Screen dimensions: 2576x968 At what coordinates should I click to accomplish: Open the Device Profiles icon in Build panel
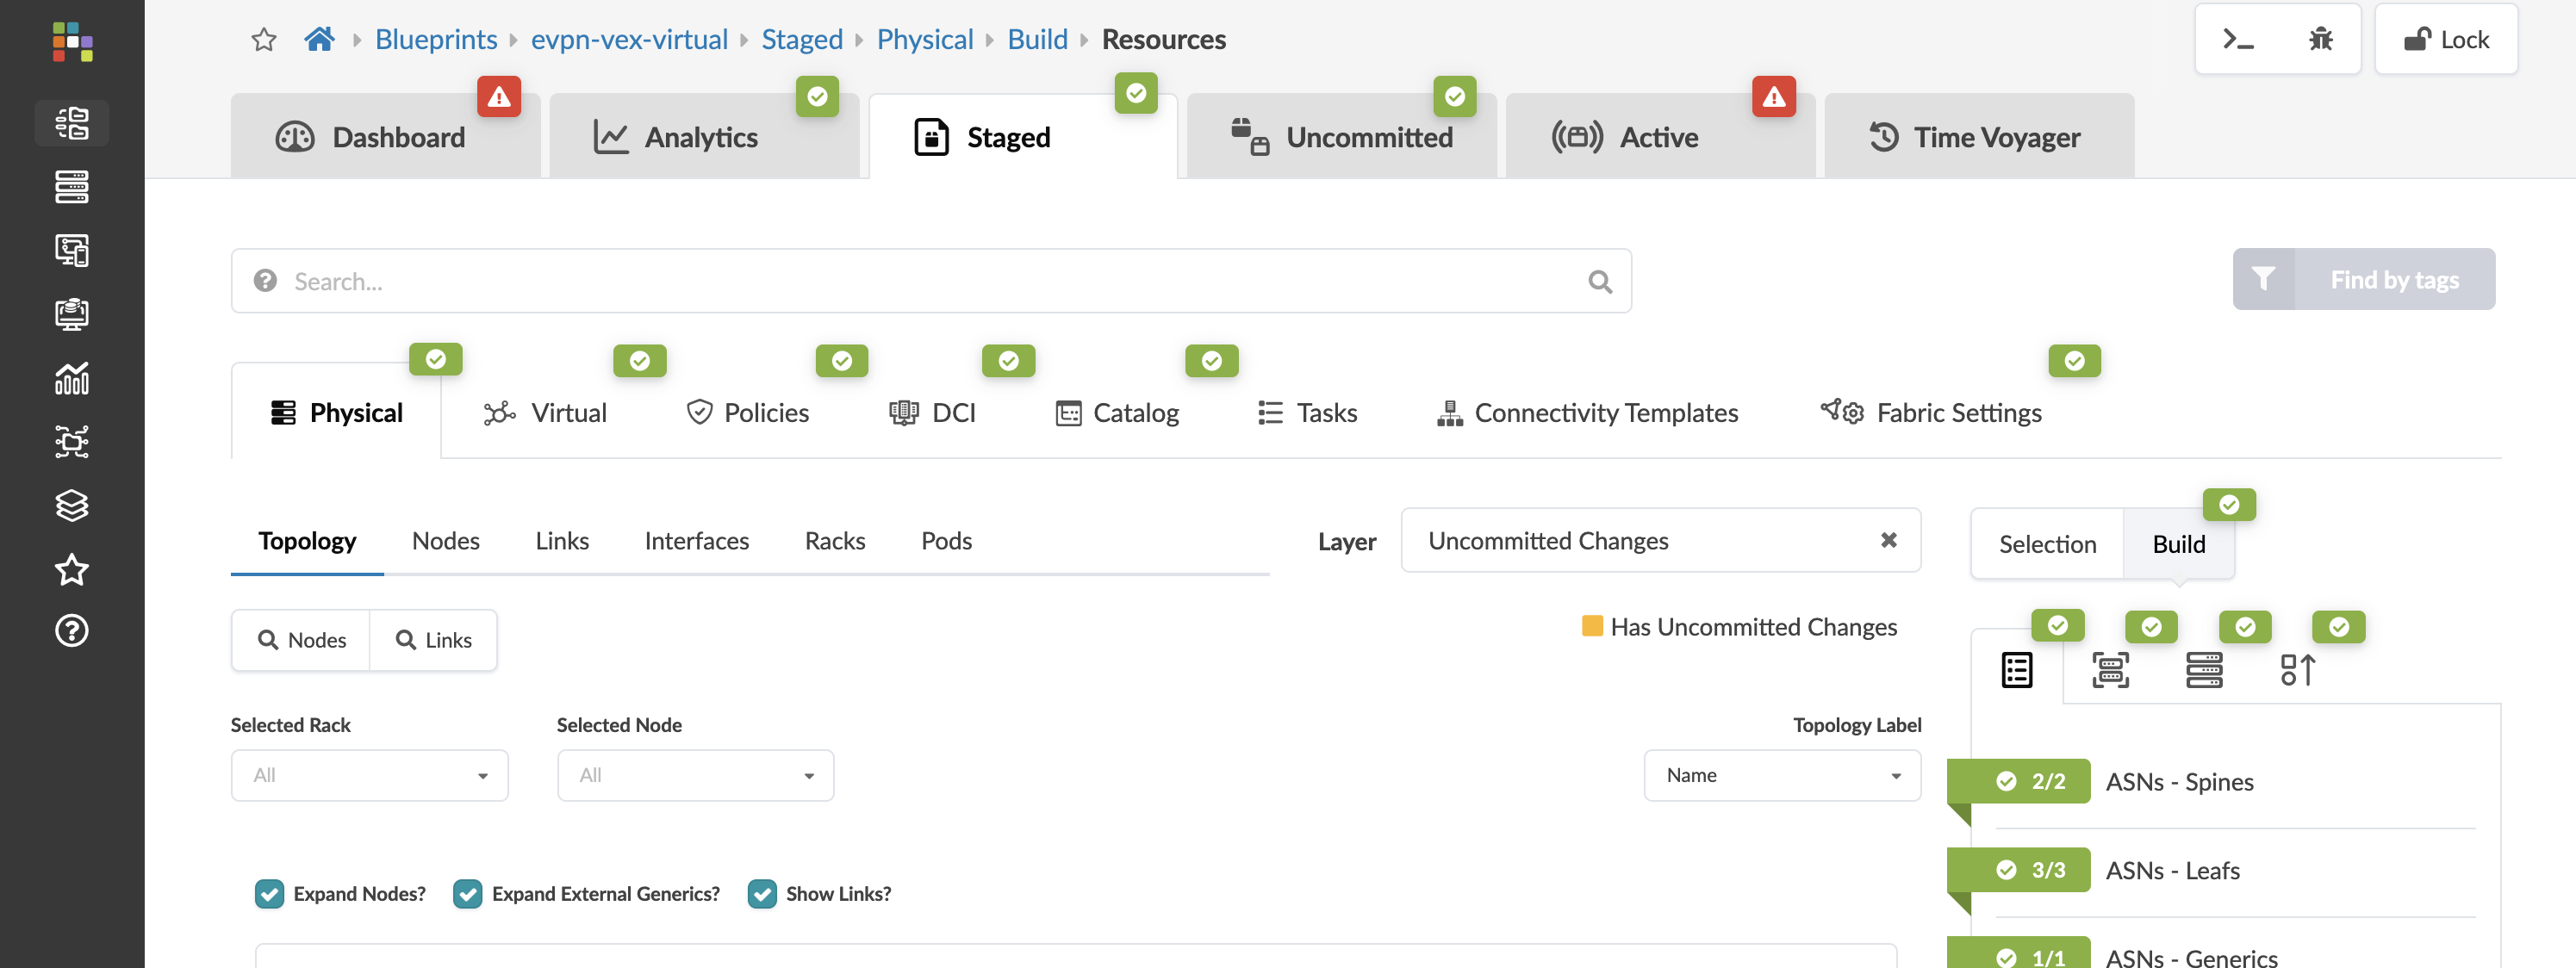[x=2110, y=670]
